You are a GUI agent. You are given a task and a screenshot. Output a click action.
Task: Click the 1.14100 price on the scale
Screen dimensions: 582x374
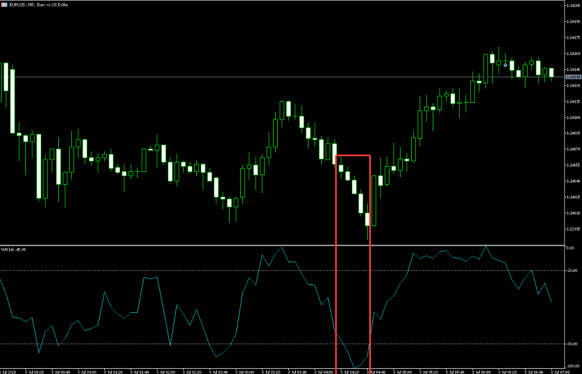tap(573, 117)
